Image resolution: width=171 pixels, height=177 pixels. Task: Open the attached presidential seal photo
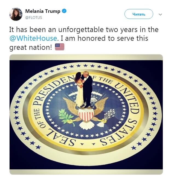[x=86, y=114]
